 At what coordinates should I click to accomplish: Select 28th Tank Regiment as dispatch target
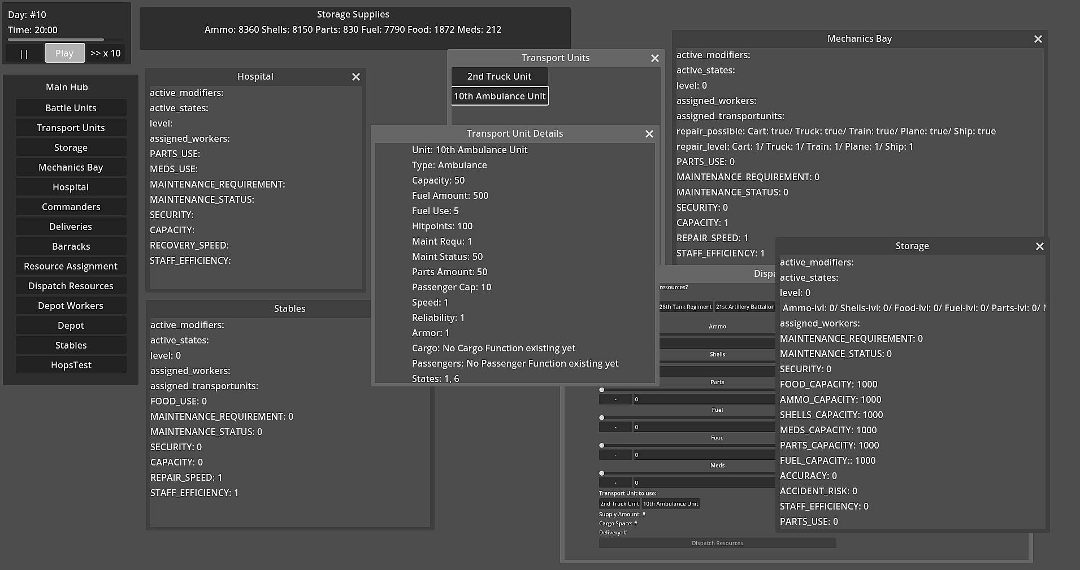click(x=685, y=307)
